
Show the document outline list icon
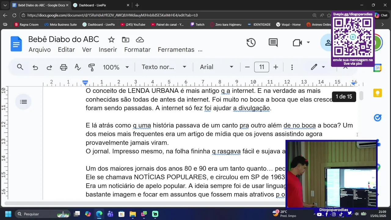click(x=24, y=102)
